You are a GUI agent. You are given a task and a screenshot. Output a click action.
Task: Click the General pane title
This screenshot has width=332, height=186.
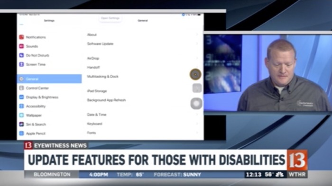(143, 20)
